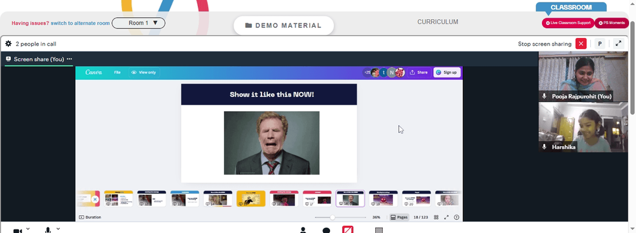
Task: Click switch to alternate room link
Action: pyautogui.click(x=80, y=23)
